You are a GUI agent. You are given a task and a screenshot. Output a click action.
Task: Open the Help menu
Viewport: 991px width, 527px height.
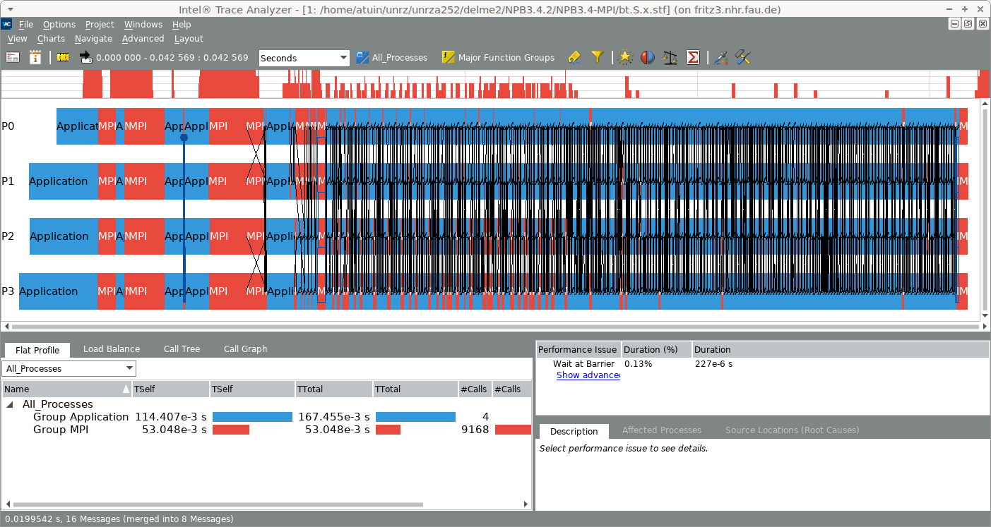pos(182,24)
